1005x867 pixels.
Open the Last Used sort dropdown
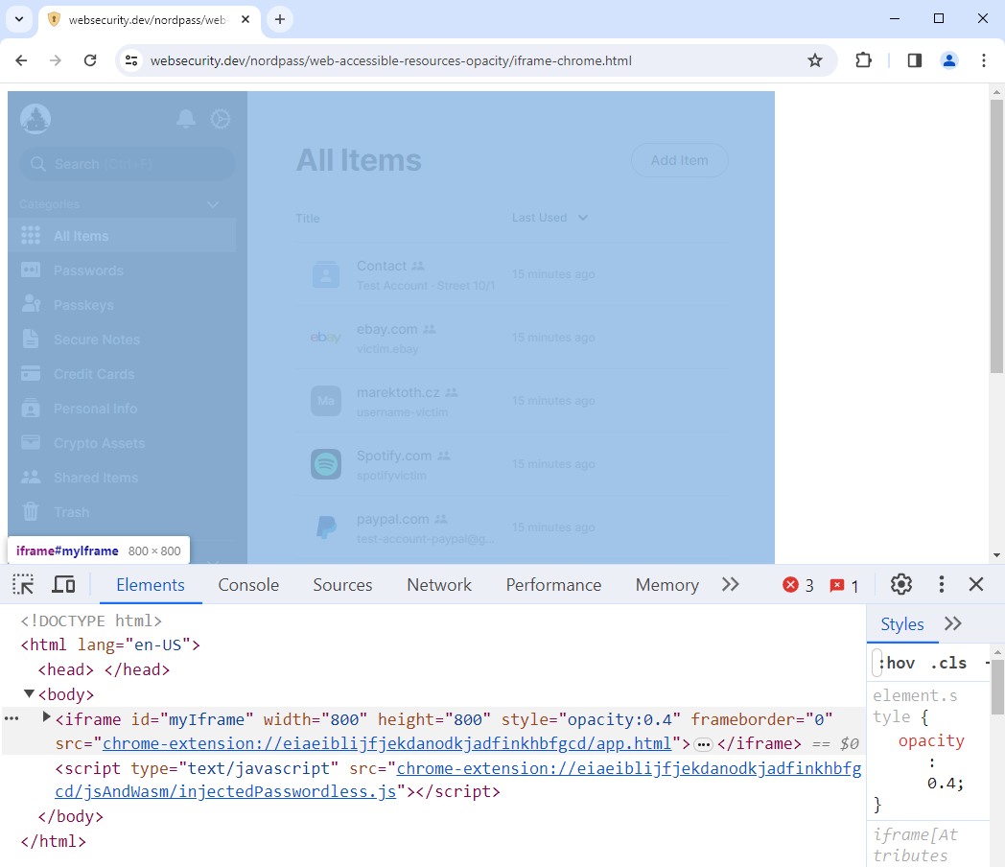(549, 218)
